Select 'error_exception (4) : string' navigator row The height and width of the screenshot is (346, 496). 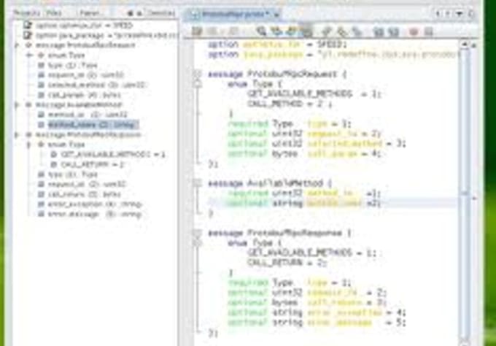(x=95, y=204)
